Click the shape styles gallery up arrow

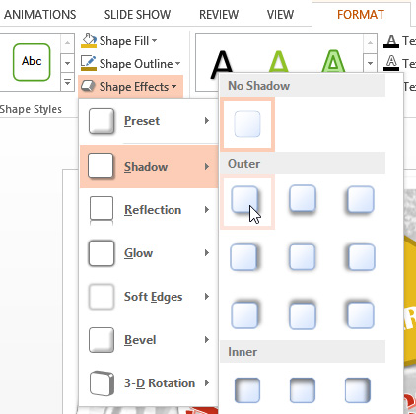(67, 43)
